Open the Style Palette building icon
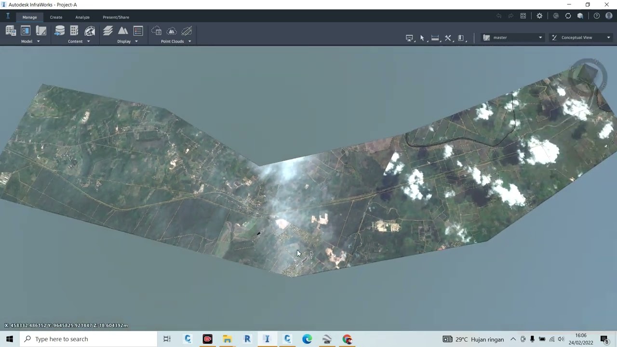This screenshot has height=347, width=617. pyautogui.click(x=74, y=31)
